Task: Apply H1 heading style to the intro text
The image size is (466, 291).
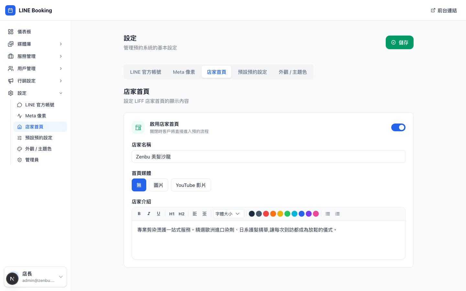Action: [172, 214]
